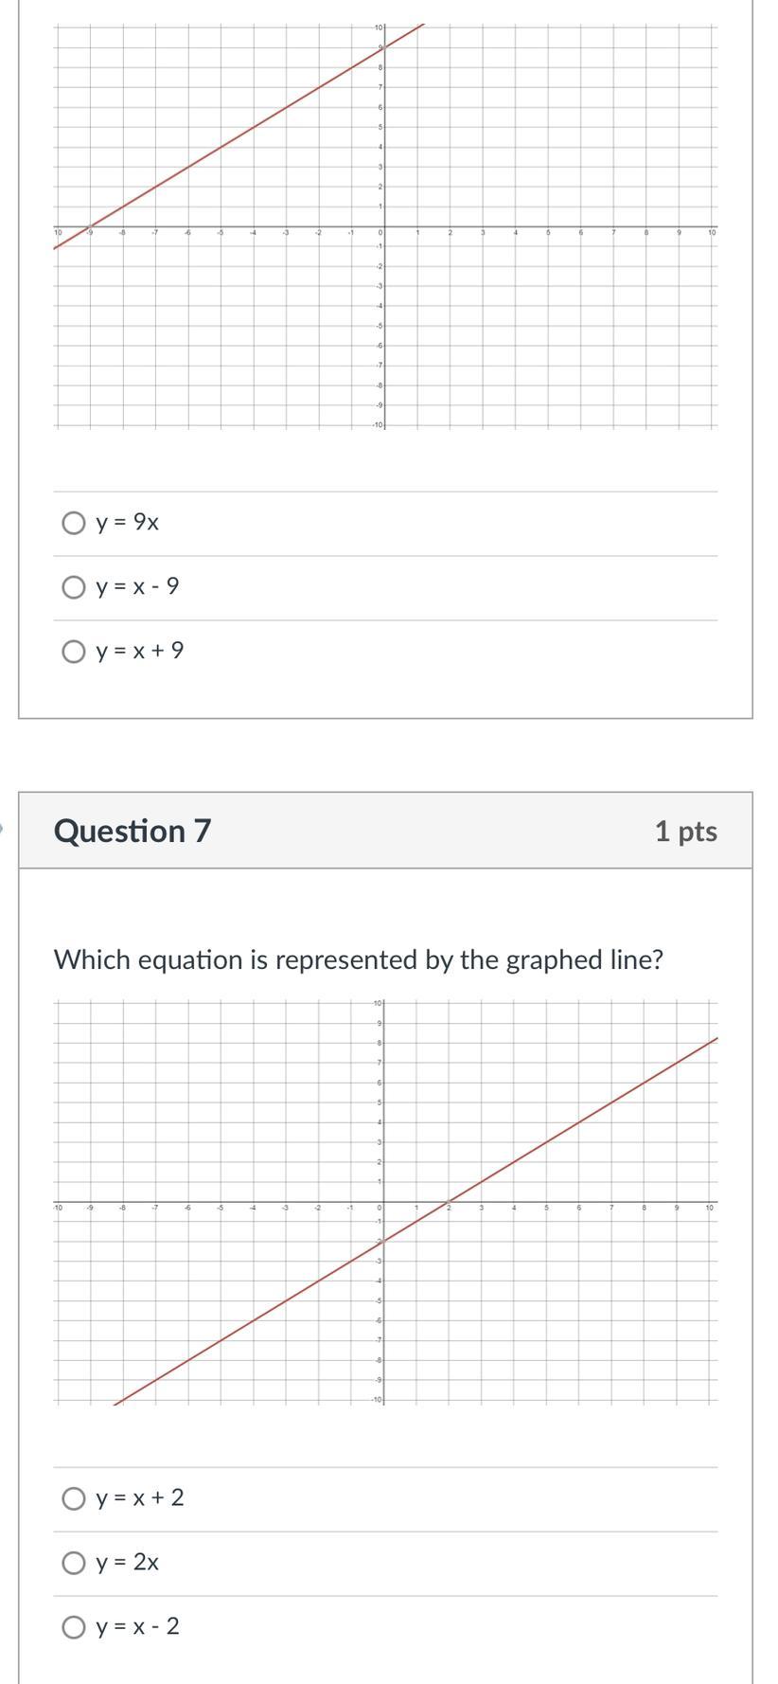Screen dimensions: 778x1684
Task: Choose the "y = x - 9" radio option
Action: click(x=73, y=587)
